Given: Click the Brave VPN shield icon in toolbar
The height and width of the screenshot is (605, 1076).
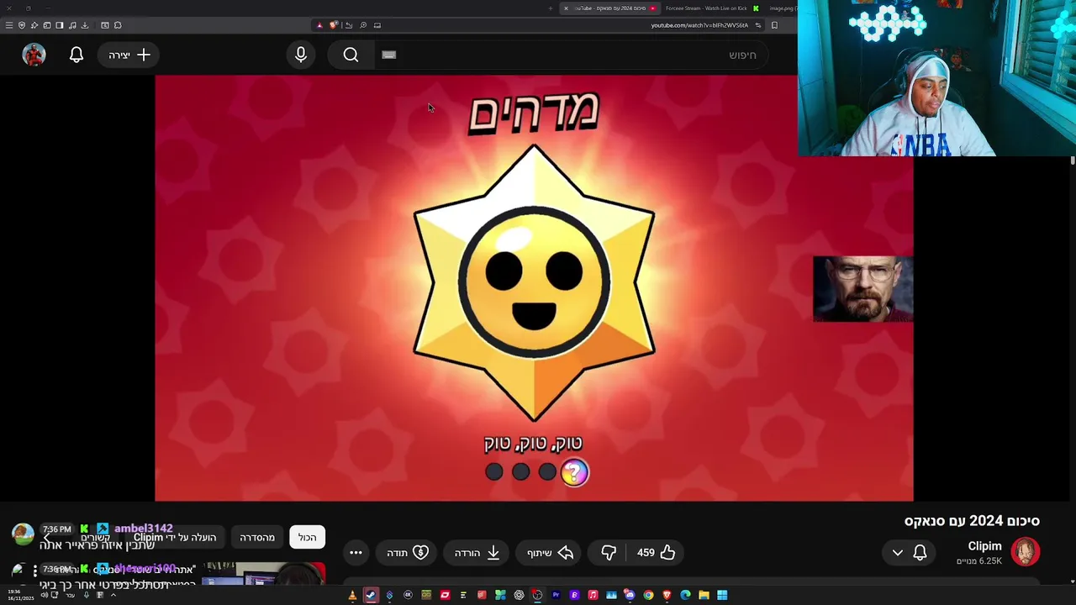Looking at the screenshot, I should pos(22,25).
